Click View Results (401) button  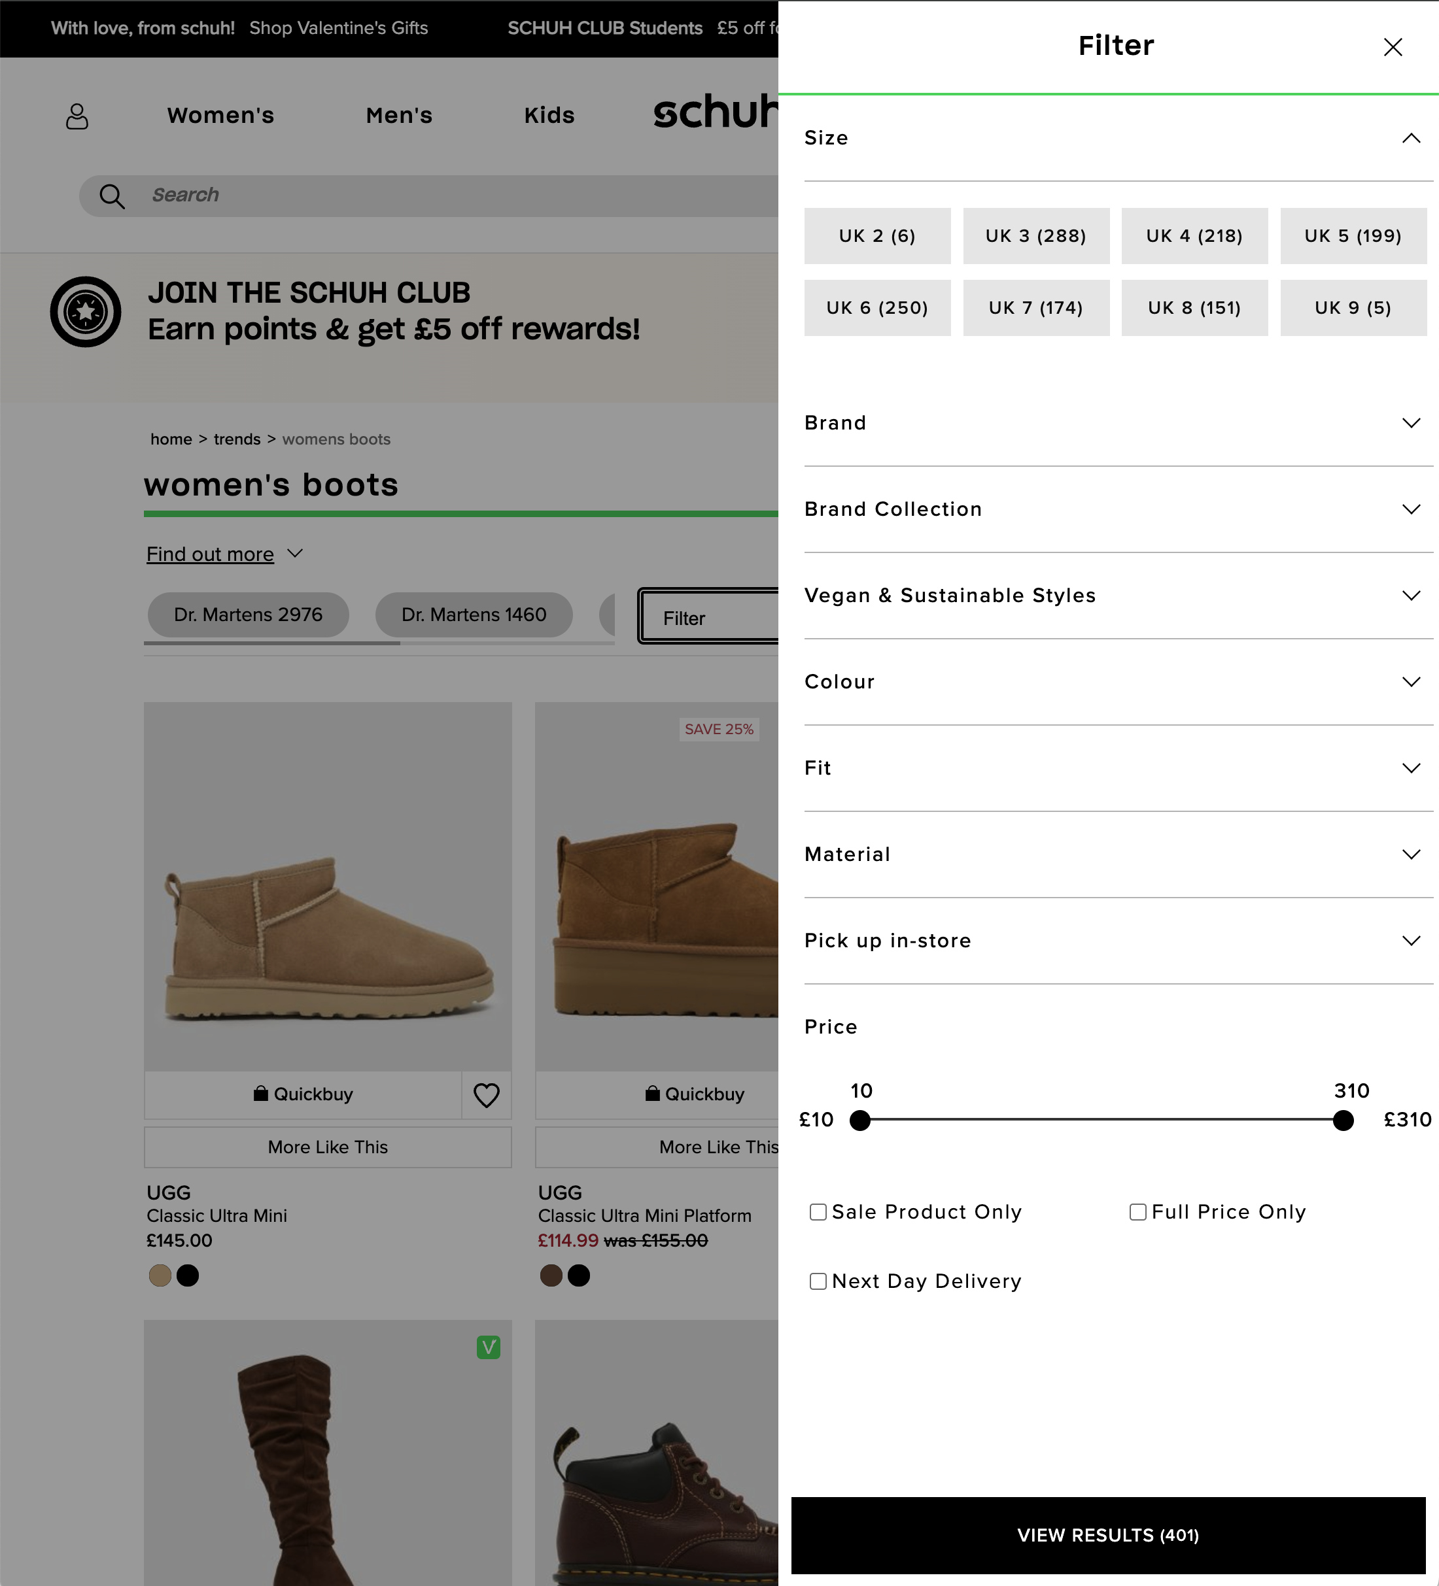1107,1535
